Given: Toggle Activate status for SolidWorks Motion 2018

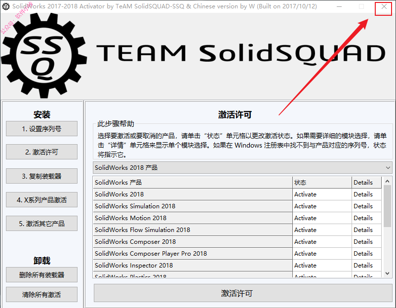Looking at the screenshot, I should [322, 218].
